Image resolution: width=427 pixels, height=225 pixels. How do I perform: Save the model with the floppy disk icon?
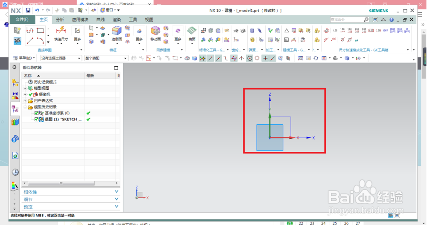click(x=28, y=10)
